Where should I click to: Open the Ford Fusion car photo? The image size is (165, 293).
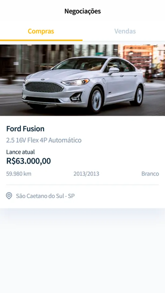pos(82,80)
